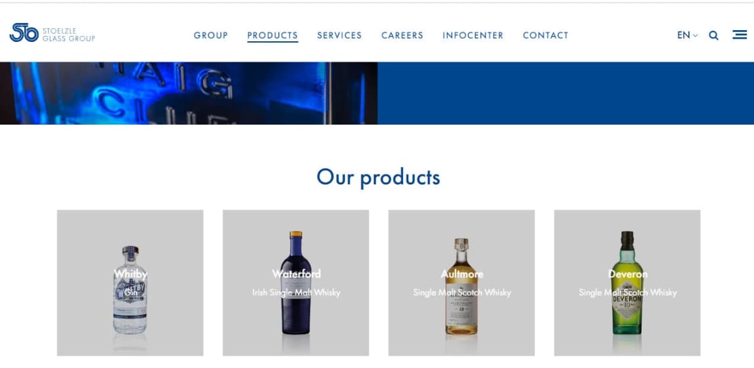Screen dimensions: 754x368
Task: Click the Our products heading
Action: pos(378,177)
